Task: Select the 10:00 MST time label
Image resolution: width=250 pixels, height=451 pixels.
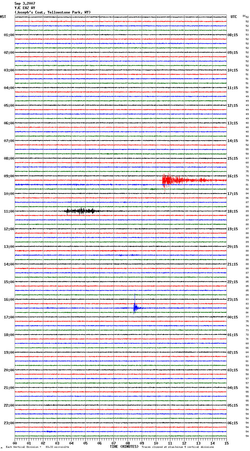Action: (9, 194)
